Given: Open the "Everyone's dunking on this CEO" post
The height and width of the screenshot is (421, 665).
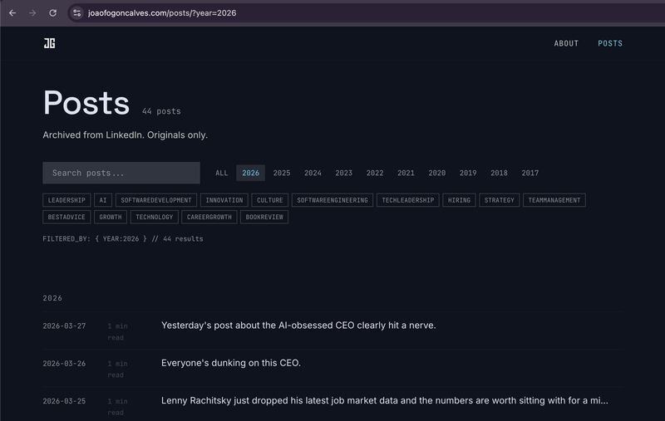Looking at the screenshot, I should [230, 363].
